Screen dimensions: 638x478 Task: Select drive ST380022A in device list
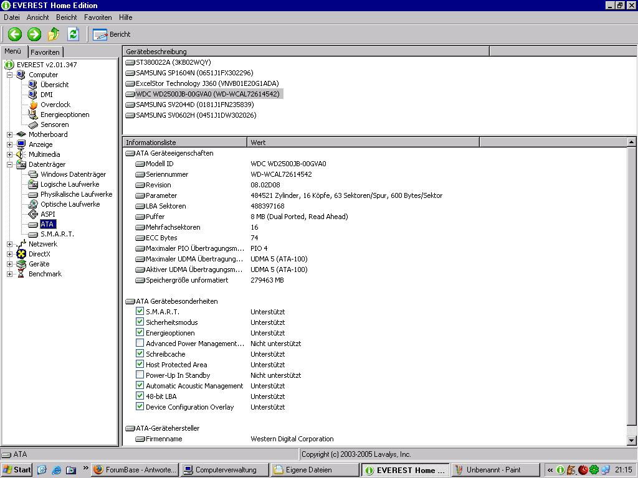(173, 62)
